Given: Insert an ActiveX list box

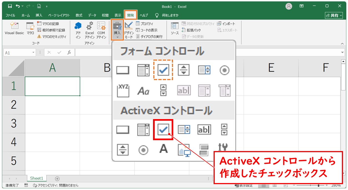Looking at the screenshot, I should pos(184,130).
